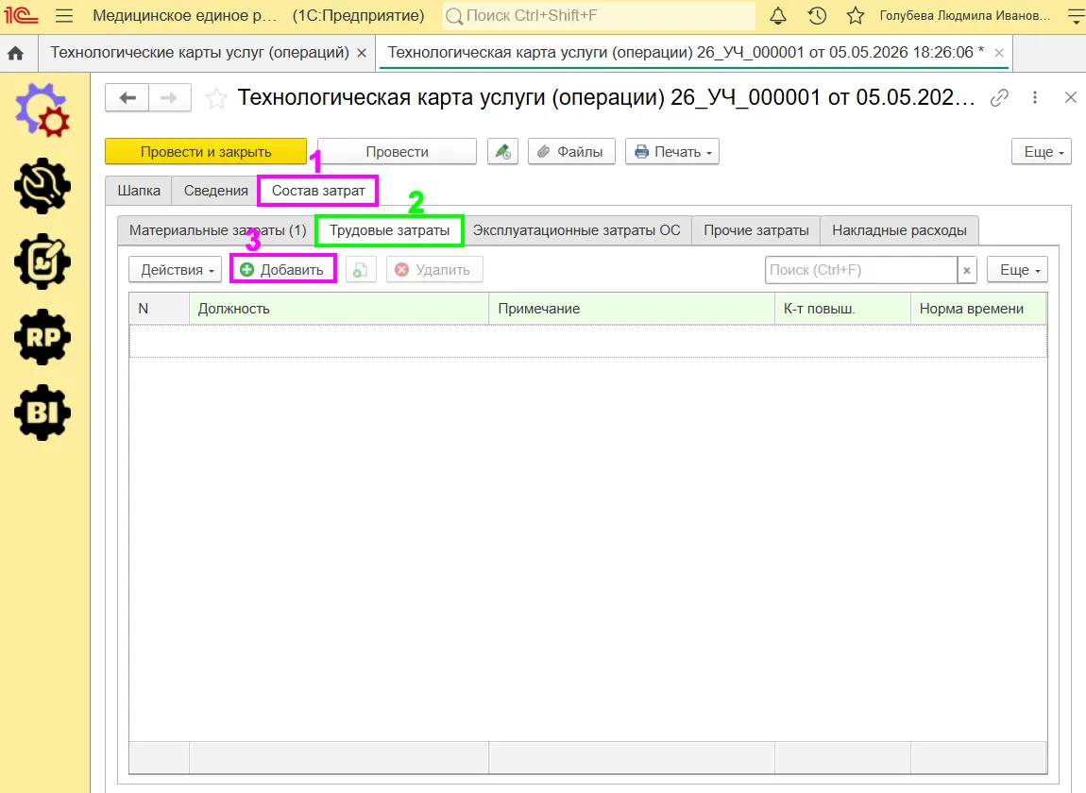Viewport: 1086px width, 793px height.
Task: Open the wrench gear sidebar section
Action: [42, 186]
